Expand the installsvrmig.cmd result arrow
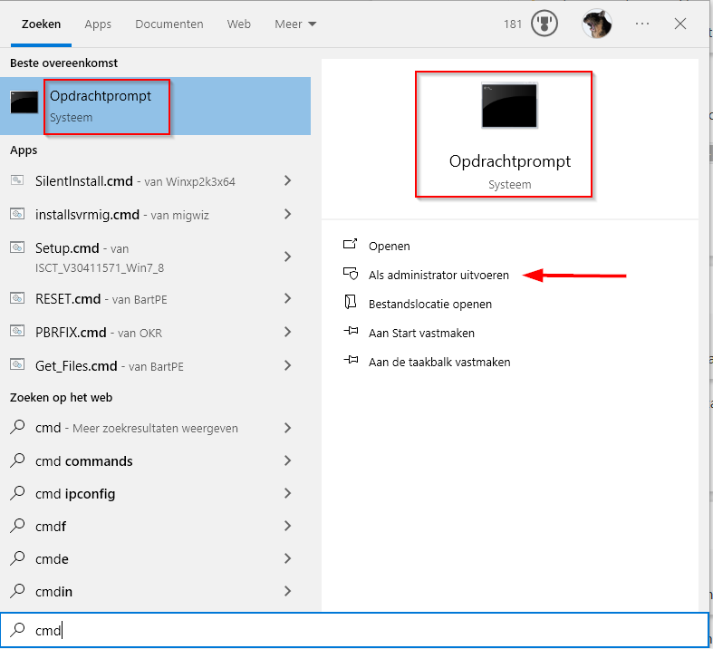Viewport: 713px width, 649px height. tap(287, 215)
